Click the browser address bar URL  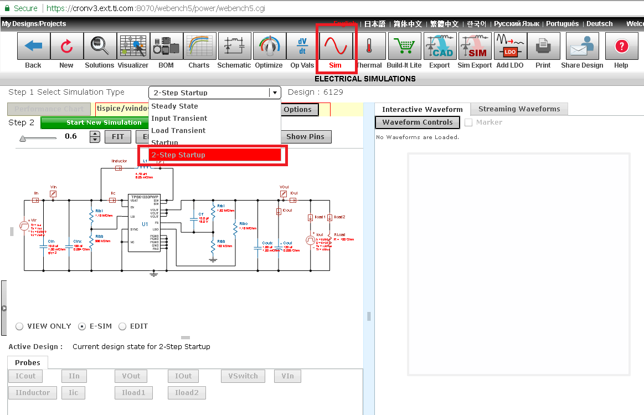156,8
